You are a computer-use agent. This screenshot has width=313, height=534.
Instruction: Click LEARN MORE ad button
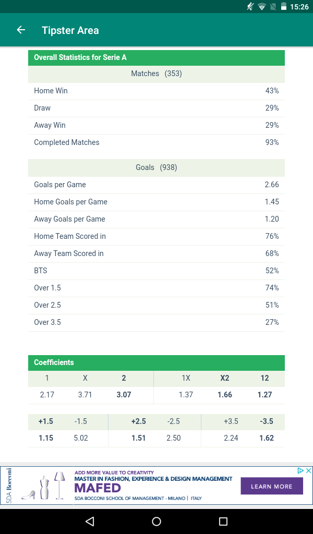(272, 486)
